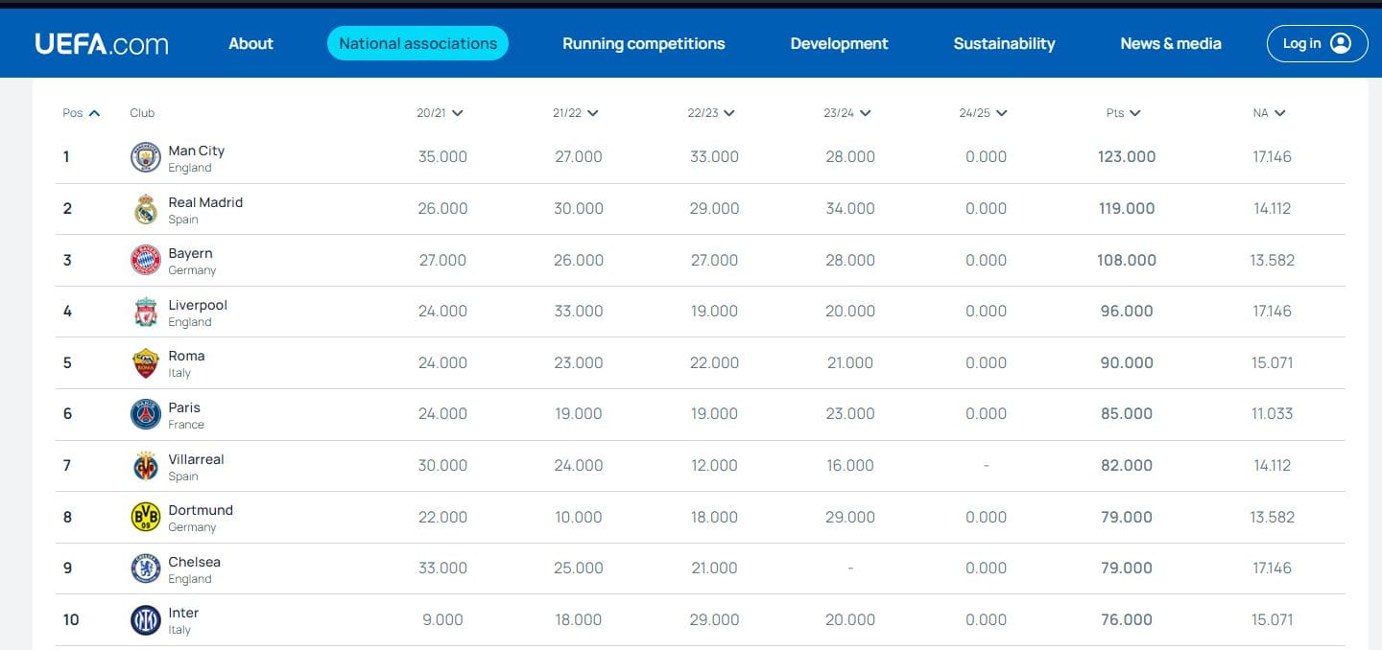The width and height of the screenshot is (1382, 650).
Task: Click the Chelsea club crest icon
Action: pos(146,569)
